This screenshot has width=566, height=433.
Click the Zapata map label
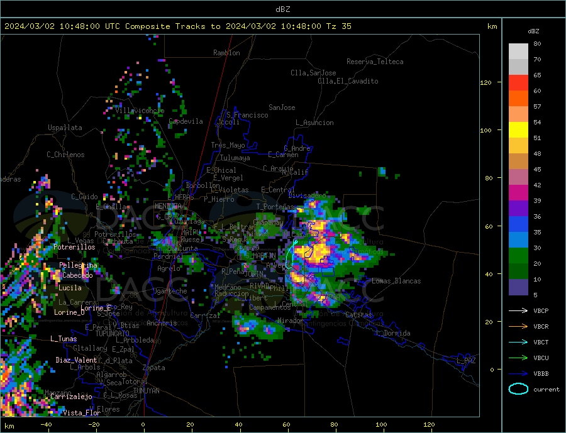click(154, 368)
